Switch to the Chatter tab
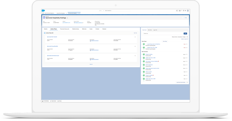 pyautogui.click(x=97, y=29)
